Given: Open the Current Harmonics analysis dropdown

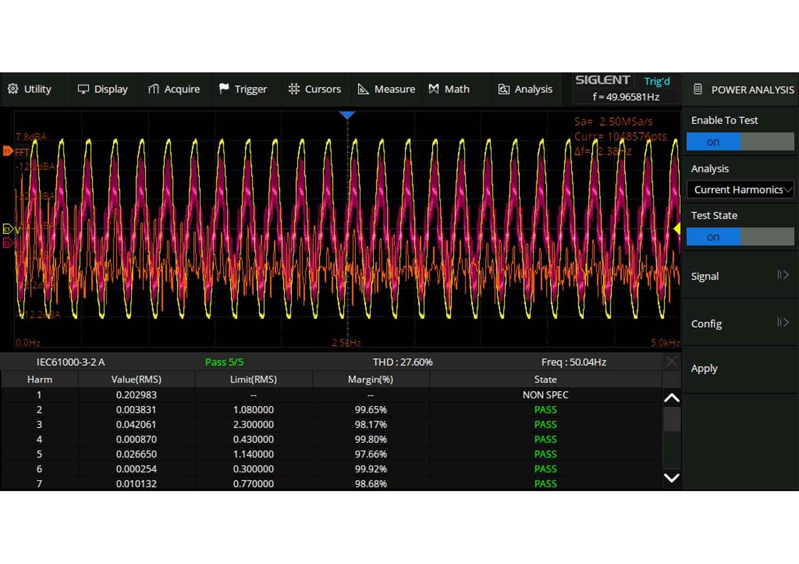Looking at the screenshot, I should coord(740,190).
